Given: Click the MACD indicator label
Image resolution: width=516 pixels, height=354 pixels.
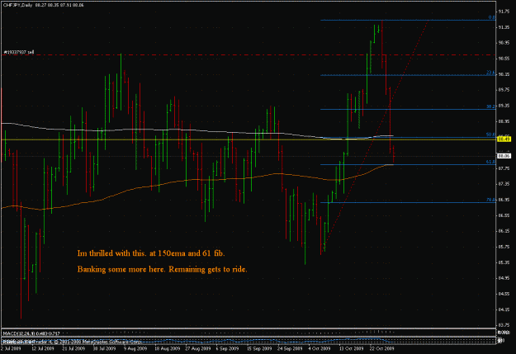Looking at the screenshot, I should [31, 333].
